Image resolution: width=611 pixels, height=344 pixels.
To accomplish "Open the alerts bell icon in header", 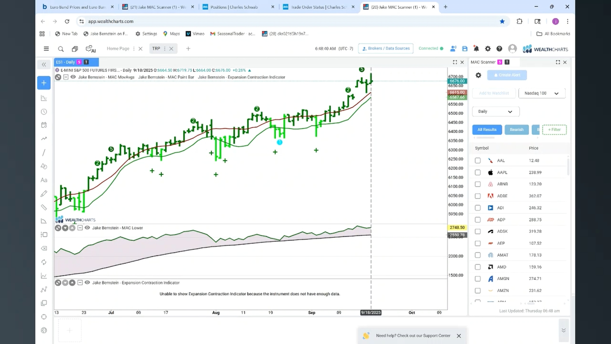I will pyautogui.click(x=476, y=49).
